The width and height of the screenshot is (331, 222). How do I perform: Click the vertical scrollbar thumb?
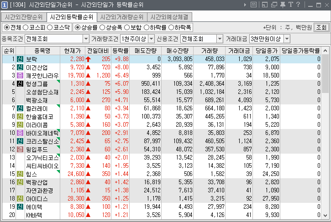(326, 74)
